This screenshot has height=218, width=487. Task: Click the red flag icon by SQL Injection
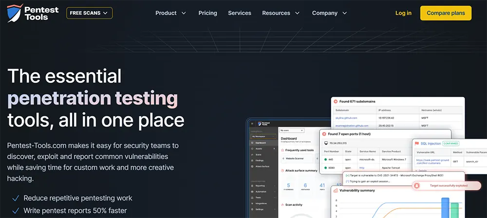(x=417, y=144)
